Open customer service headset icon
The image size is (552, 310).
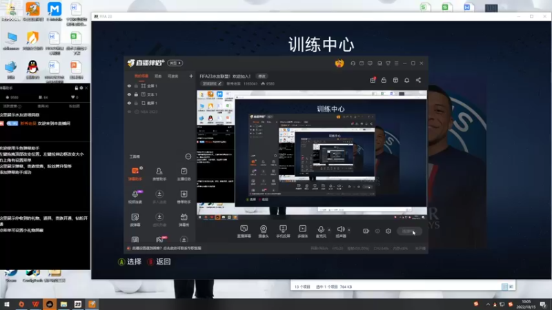353,63
